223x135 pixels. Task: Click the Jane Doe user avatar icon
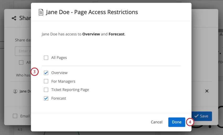pyautogui.click(x=15, y=91)
